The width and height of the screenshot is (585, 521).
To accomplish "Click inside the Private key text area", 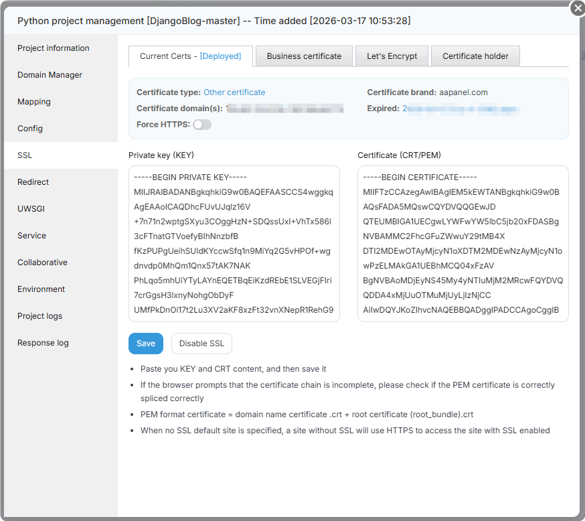I will [x=234, y=244].
